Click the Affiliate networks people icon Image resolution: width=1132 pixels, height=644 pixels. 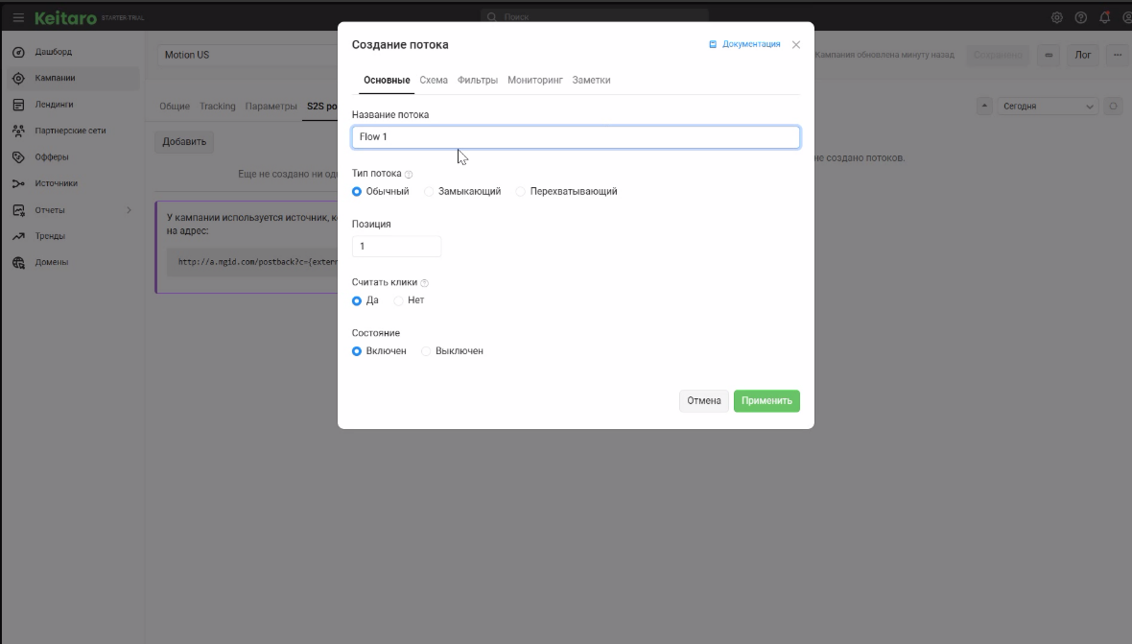point(18,131)
